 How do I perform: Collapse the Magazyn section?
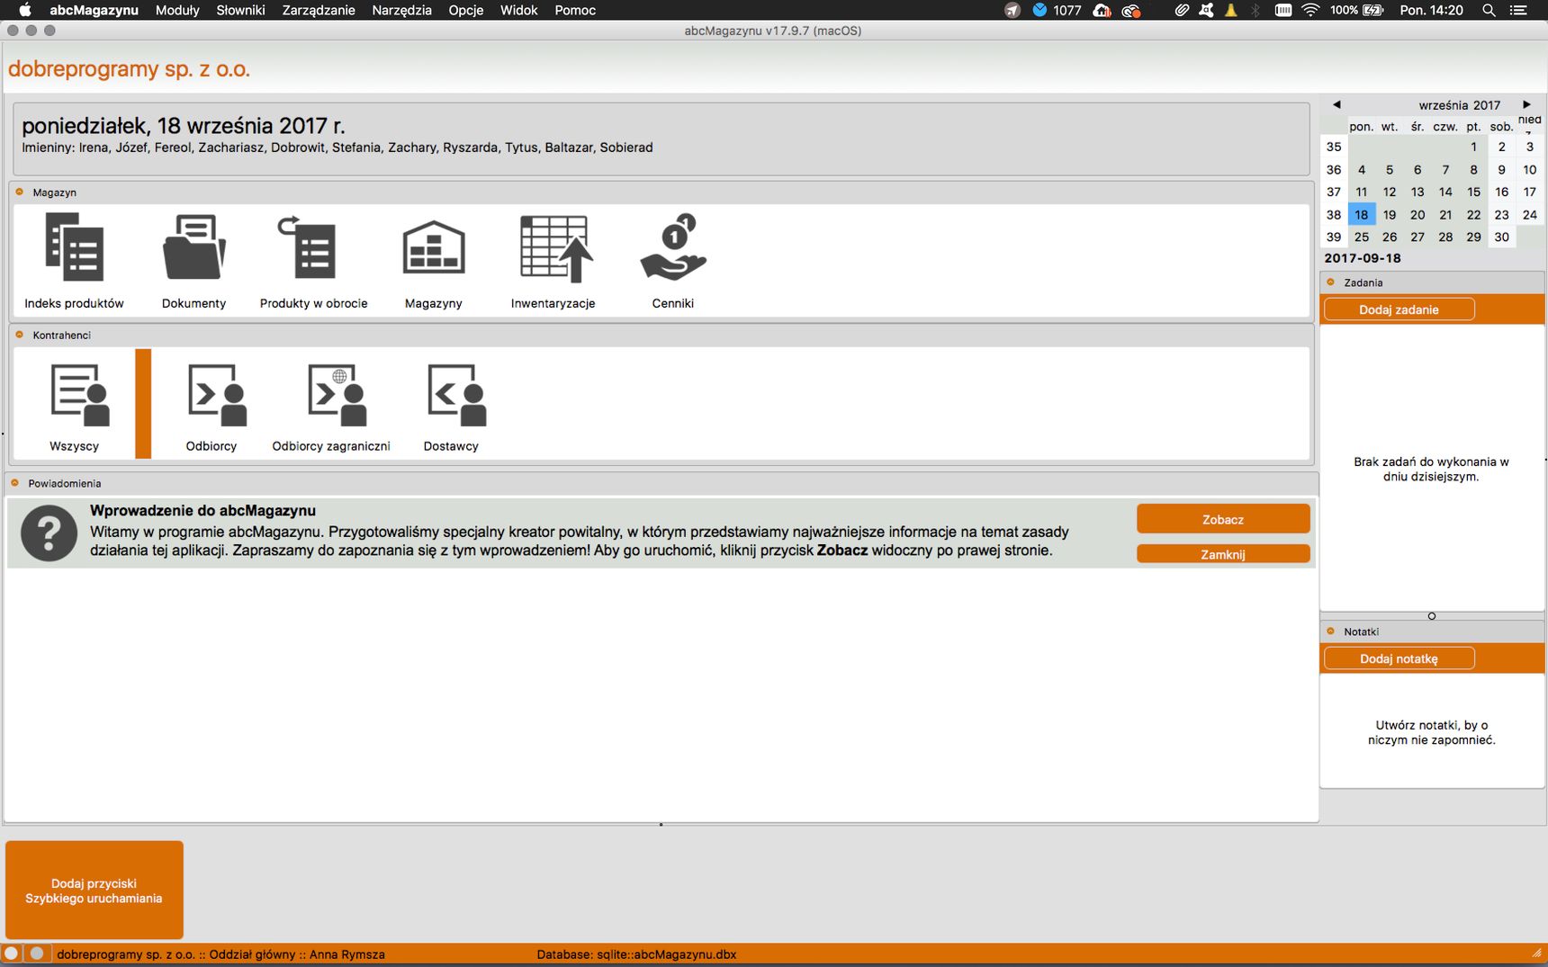tap(20, 192)
